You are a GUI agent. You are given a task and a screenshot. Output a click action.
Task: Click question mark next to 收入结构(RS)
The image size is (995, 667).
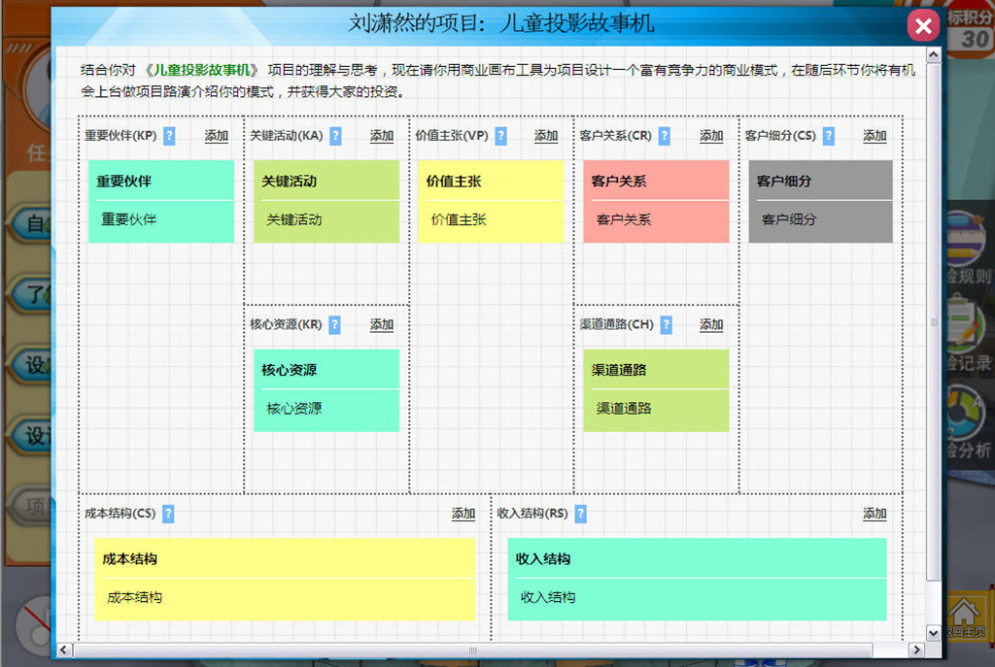click(x=580, y=514)
